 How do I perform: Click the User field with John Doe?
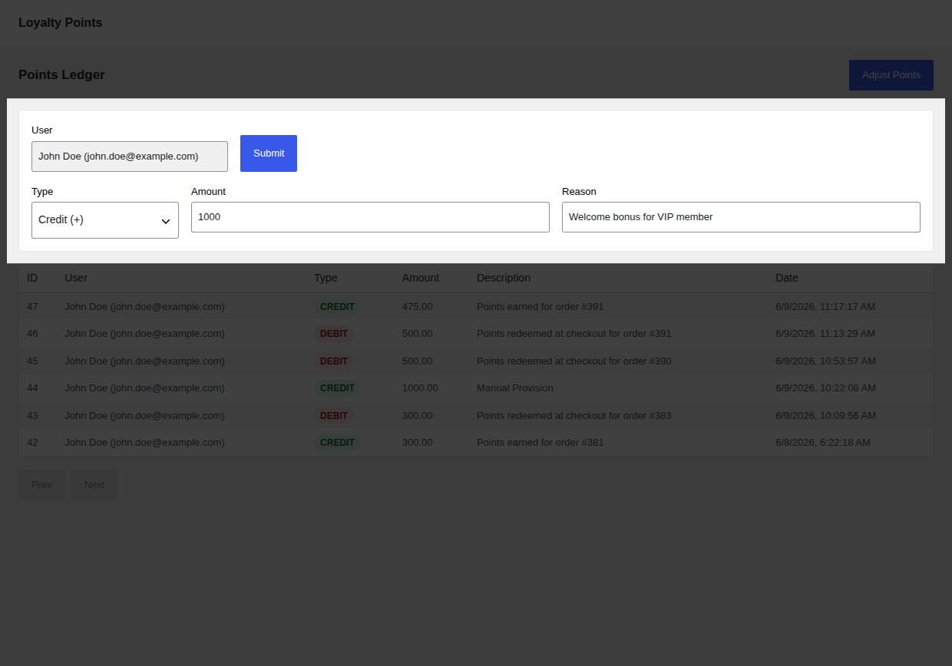pyautogui.click(x=130, y=157)
